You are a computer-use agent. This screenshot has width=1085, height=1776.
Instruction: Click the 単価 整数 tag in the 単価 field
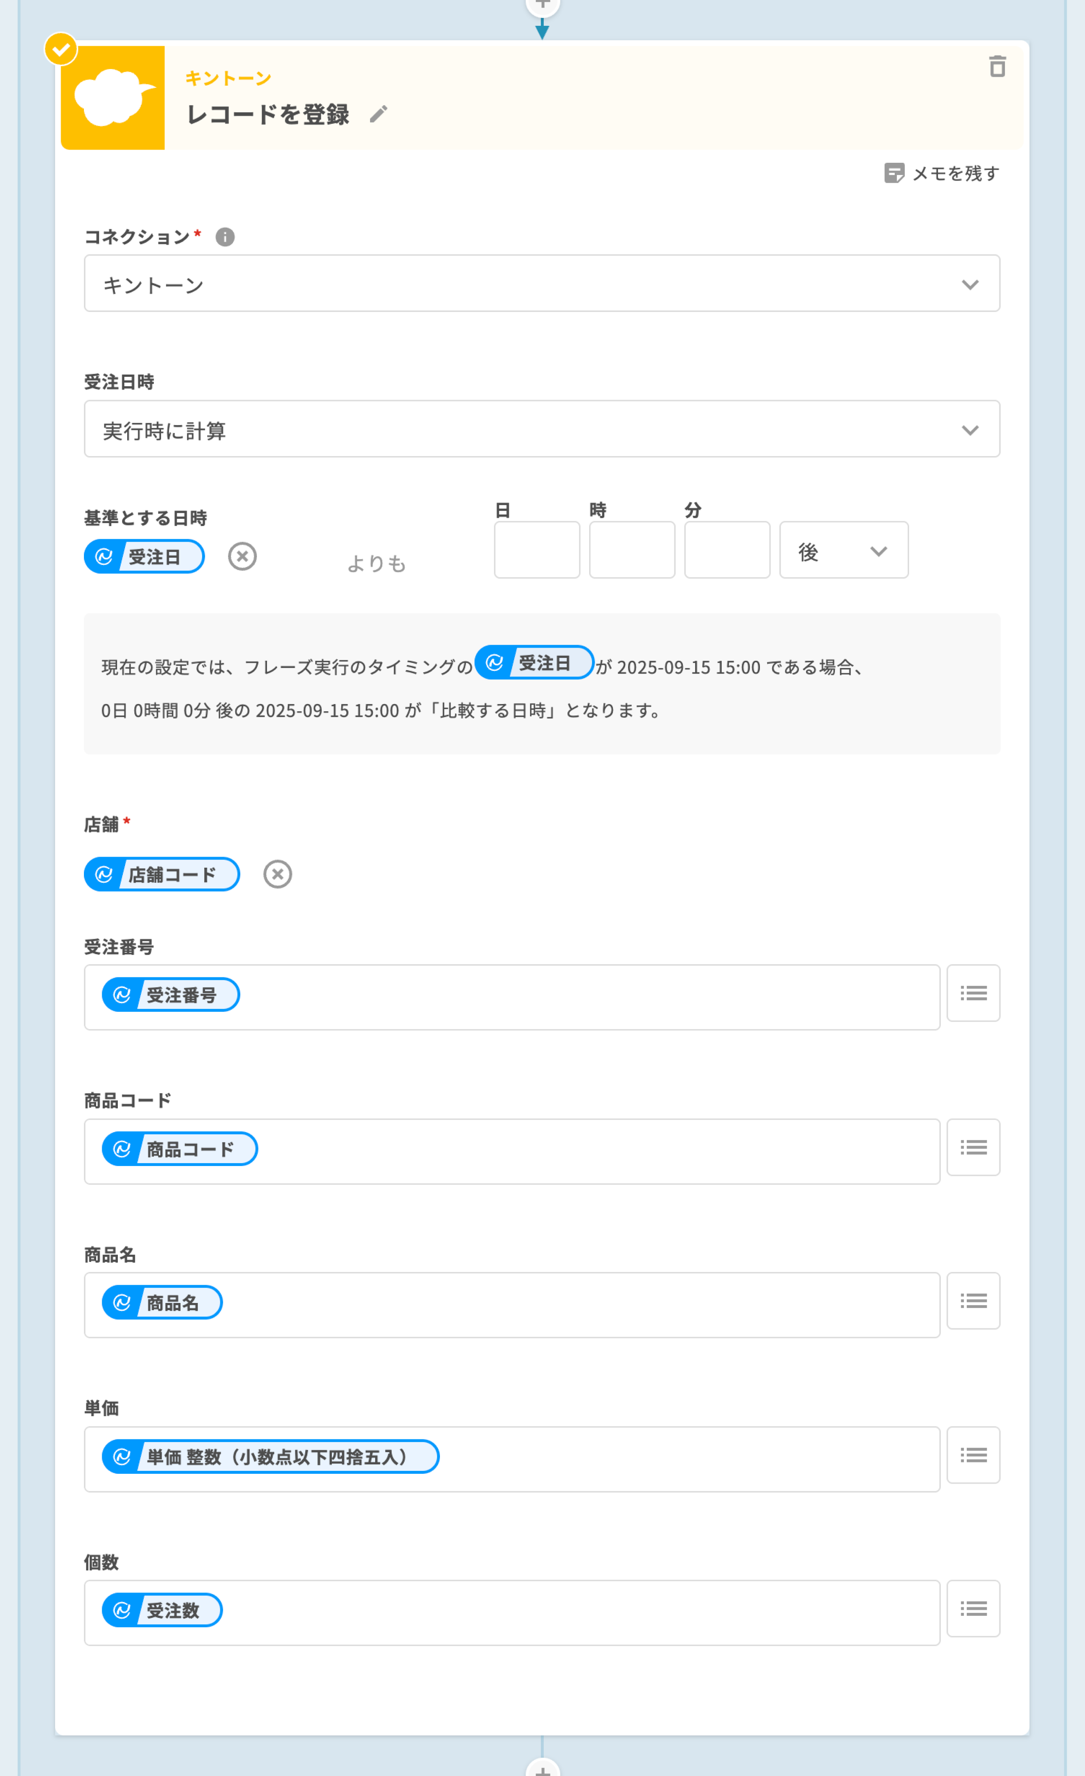point(270,1457)
